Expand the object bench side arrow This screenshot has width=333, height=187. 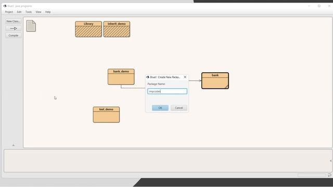point(330,161)
